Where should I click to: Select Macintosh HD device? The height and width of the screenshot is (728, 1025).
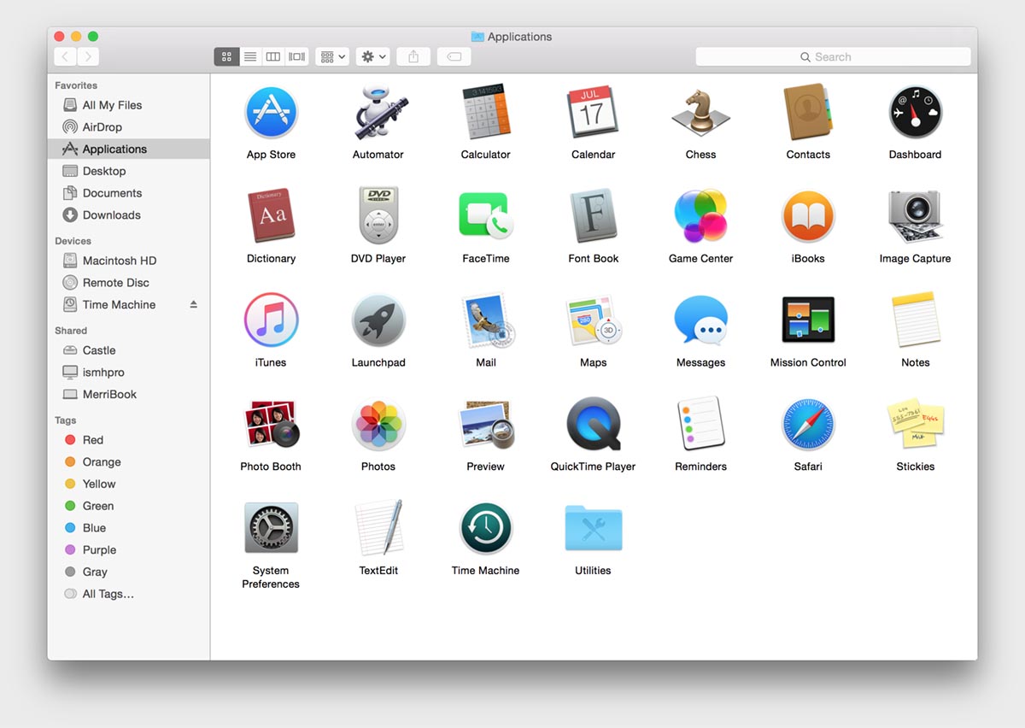pyautogui.click(x=128, y=261)
